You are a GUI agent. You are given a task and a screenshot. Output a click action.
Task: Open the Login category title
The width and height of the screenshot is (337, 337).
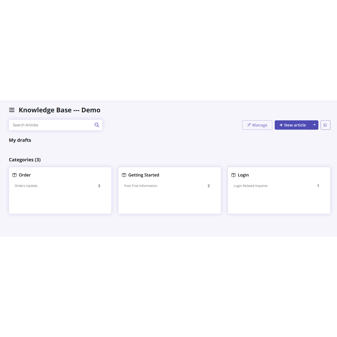243,175
